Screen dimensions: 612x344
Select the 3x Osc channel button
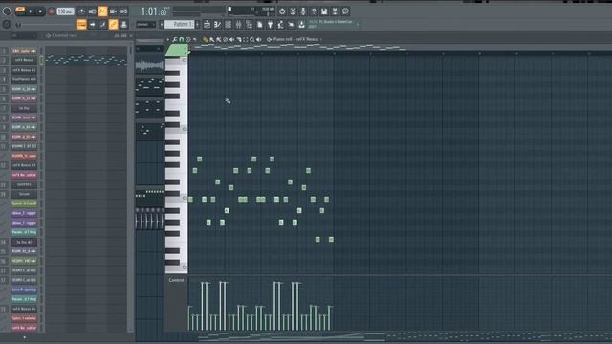click(x=24, y=108)
